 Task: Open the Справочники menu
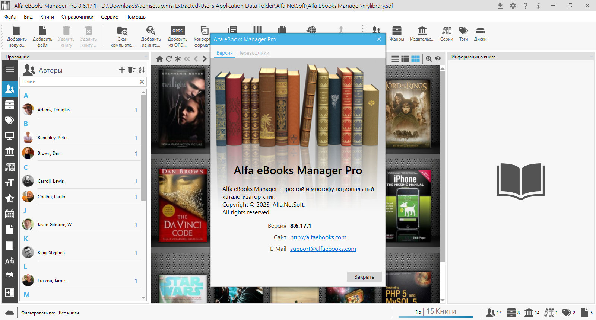pyautogui.click(x=77, y=17)
